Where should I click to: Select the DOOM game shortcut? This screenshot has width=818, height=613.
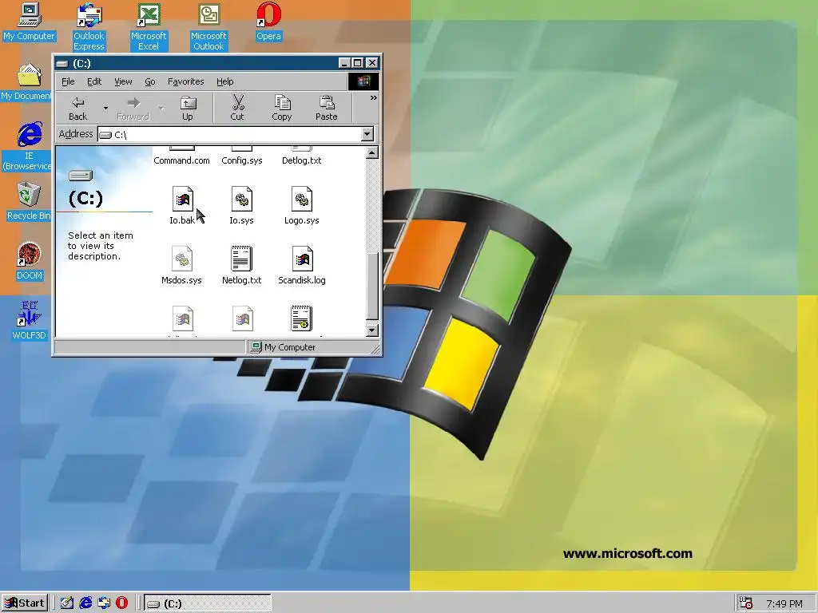30,261
